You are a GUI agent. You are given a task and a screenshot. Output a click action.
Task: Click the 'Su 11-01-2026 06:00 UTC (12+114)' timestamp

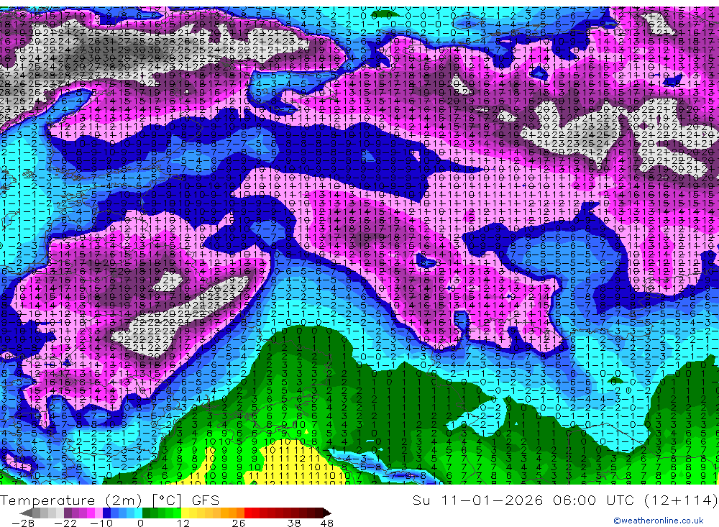(x=565, y=500)
